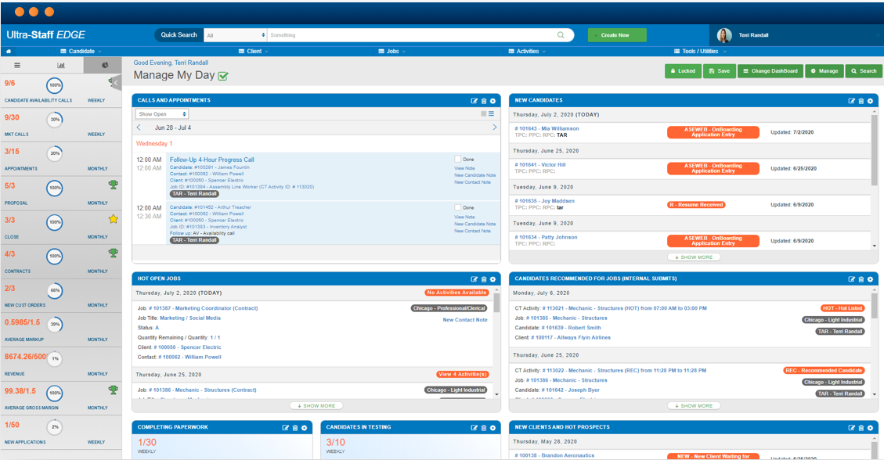Show more Hot Open Jobs

coord(316,406)
